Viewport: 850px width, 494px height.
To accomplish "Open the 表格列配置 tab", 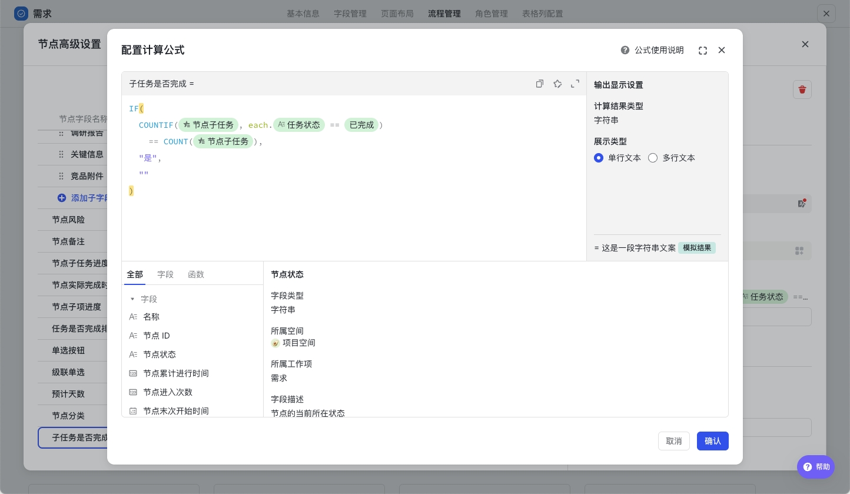I will point(543,14).
